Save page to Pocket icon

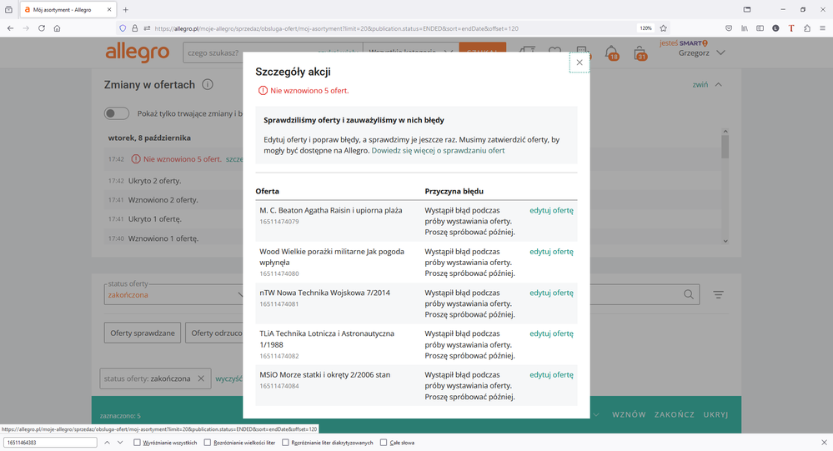(729, 28)
